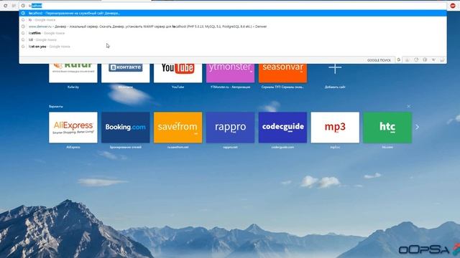
Task: Open the ytmonster speed dial tile
Action: [x=230, y=73]
